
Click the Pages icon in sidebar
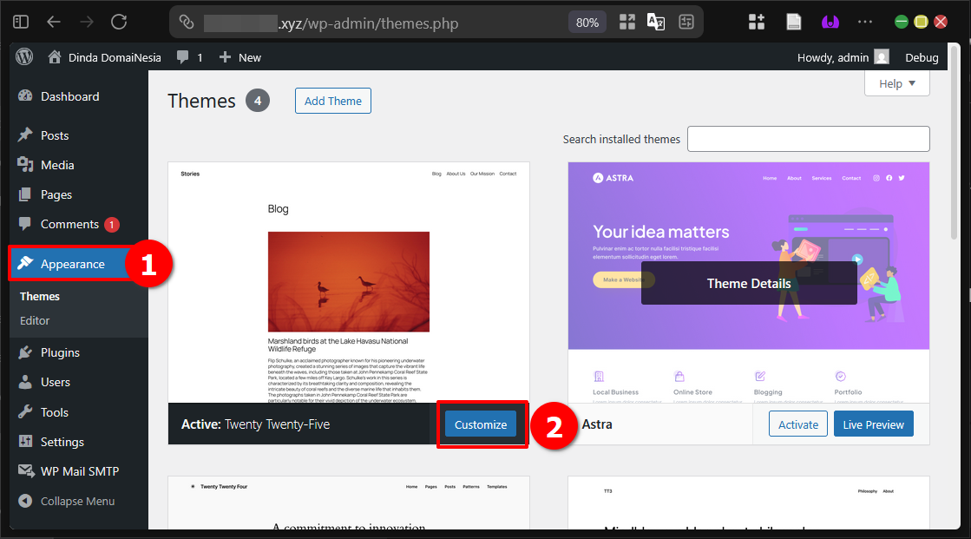[25, 194]
